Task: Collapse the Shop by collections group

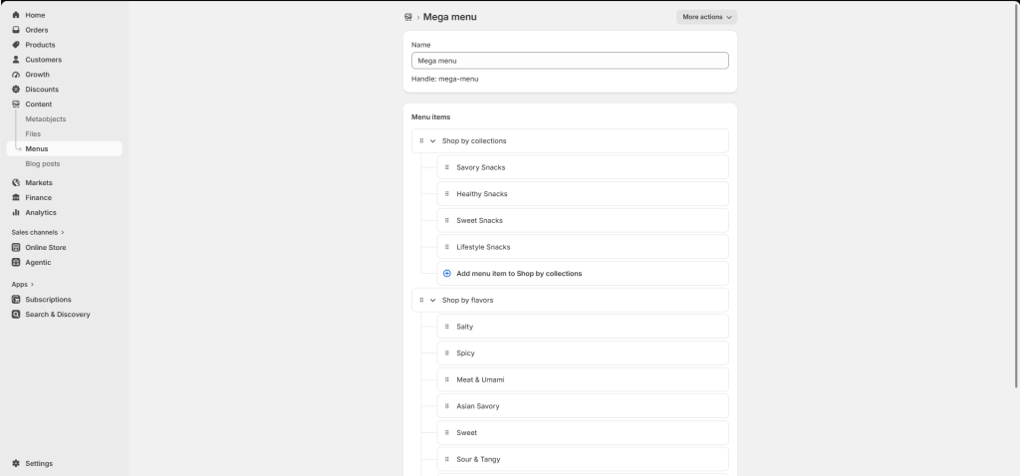Action: 432,141
